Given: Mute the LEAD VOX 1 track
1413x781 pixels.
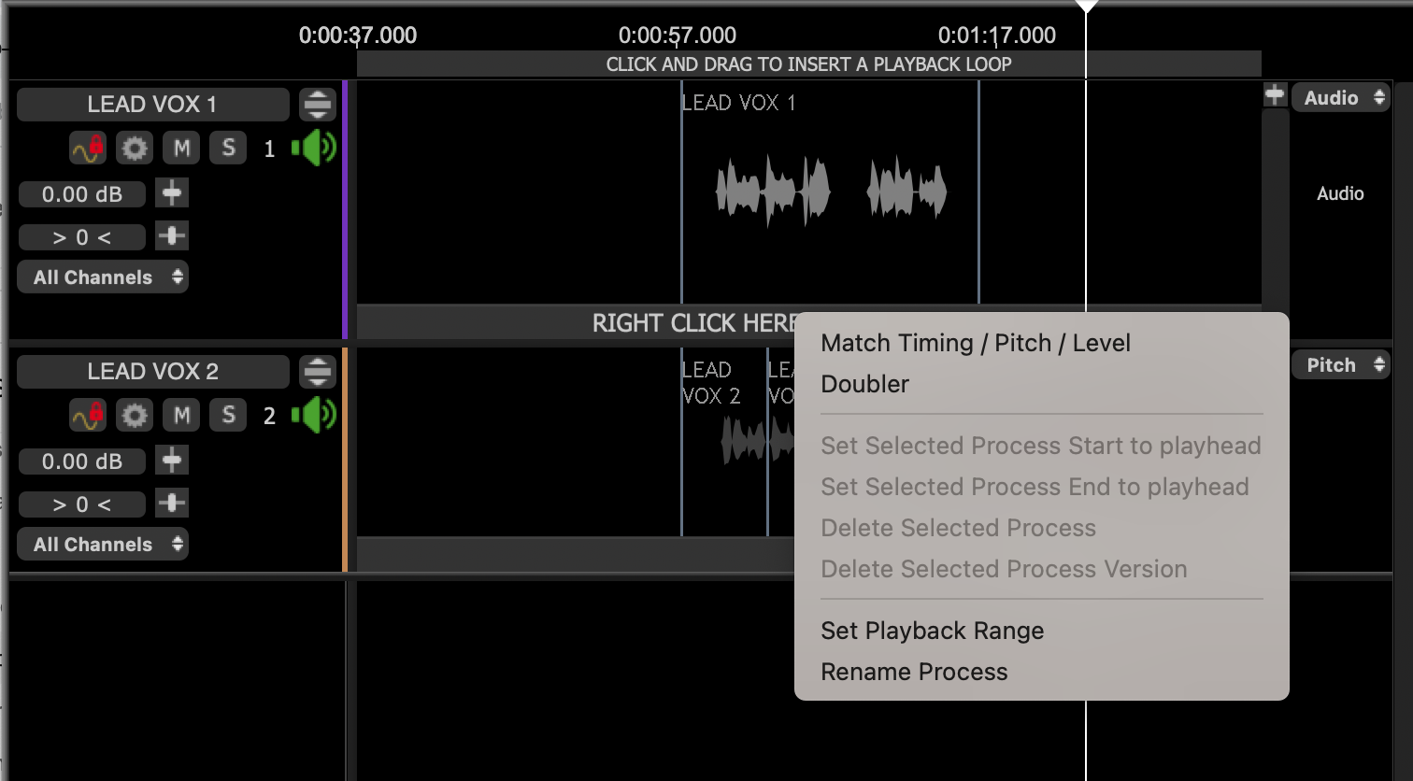Looking at the screenshot, I should coord(181,148).
